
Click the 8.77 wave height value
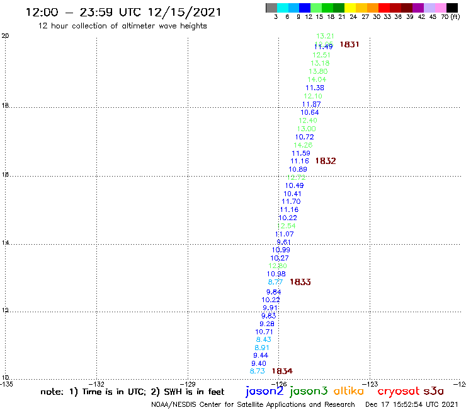[275, 282]
